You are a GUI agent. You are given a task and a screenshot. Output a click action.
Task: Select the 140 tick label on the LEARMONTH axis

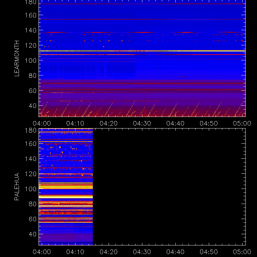tap(31, 30)
